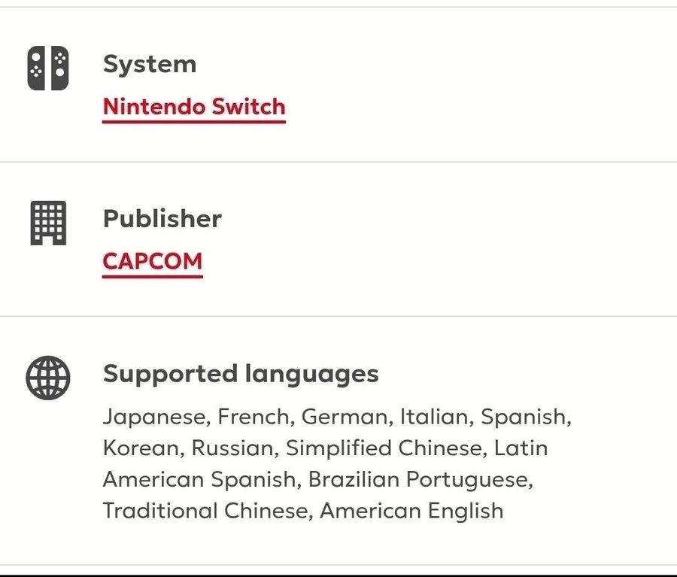Click the office building icon beside Publisher
This screenshot has width=677, height=577.
(48, 223)
